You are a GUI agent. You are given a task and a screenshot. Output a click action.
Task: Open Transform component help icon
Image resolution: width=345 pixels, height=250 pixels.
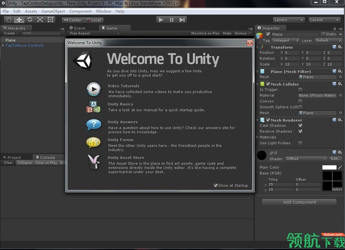334,47
